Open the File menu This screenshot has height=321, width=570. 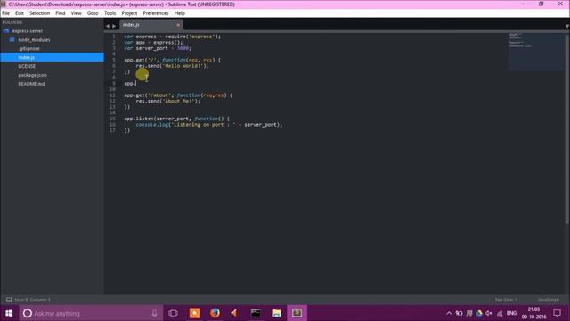pyautogui.click(x=6, y=13)
